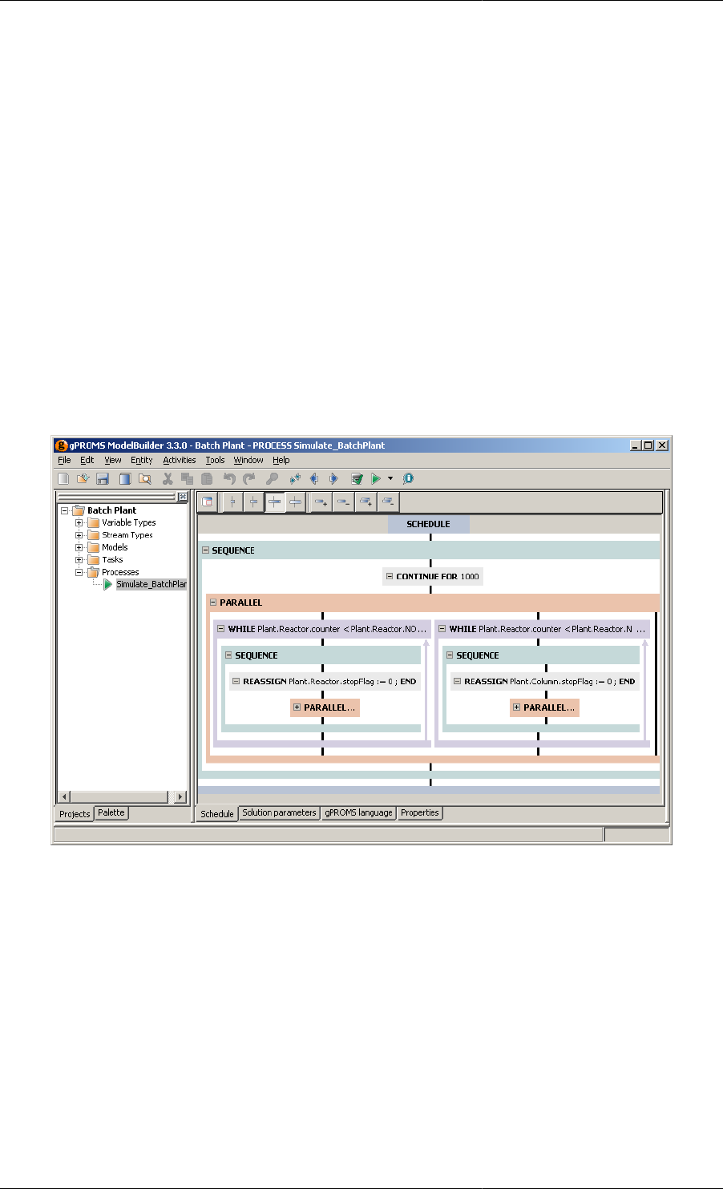The image size is (723, 1189).
Task: Collapse the right WHILE block
Action: [x=442, y=629]
